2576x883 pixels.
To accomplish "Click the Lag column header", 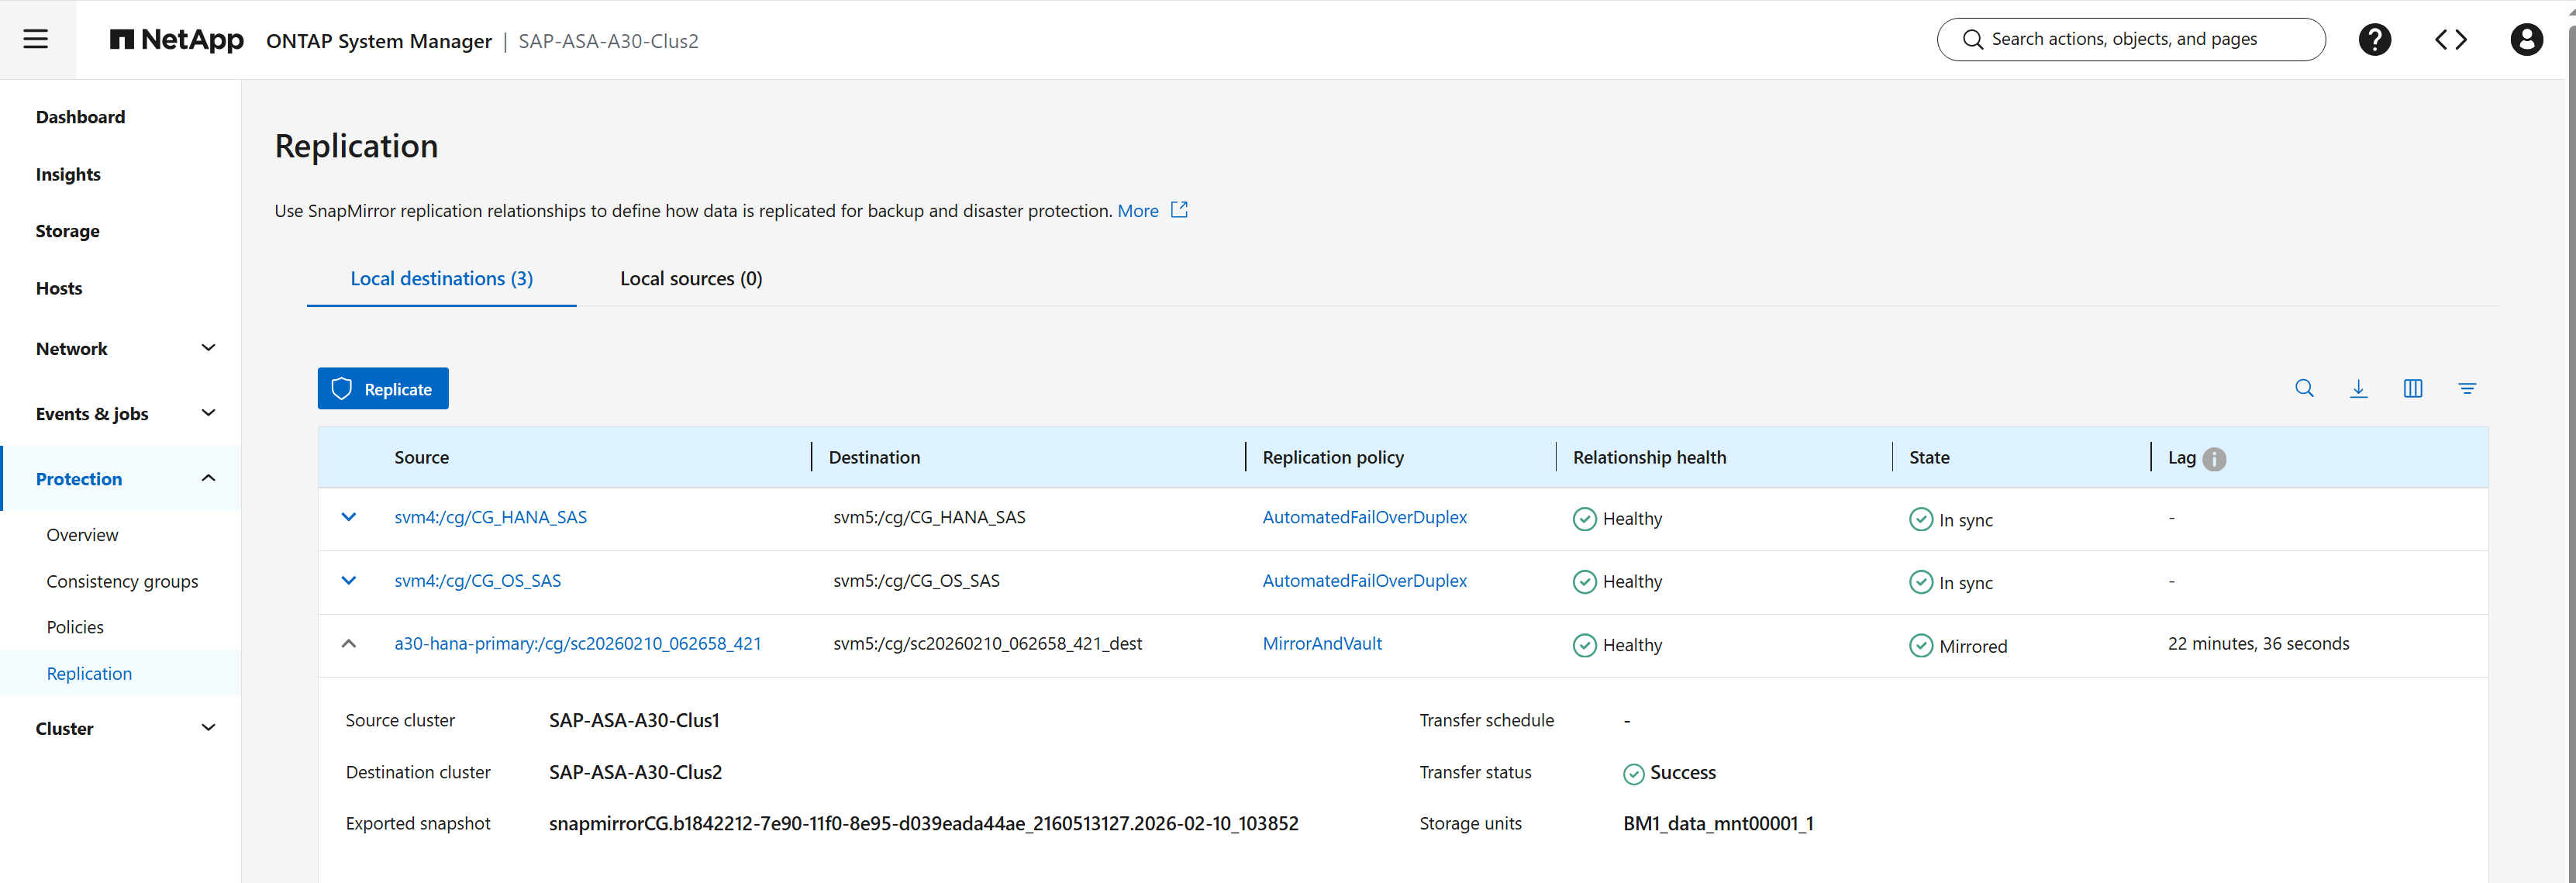I will click(x=2181, y=457).
